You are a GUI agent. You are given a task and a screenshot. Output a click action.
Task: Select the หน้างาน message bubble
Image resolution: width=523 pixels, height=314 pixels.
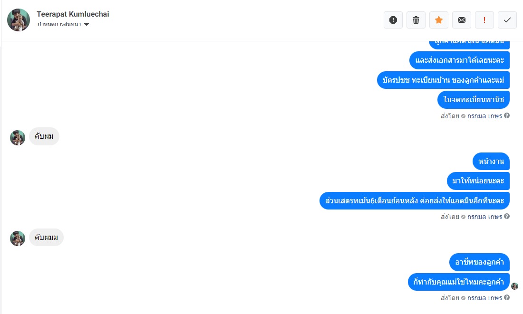(x=491, y=162)
